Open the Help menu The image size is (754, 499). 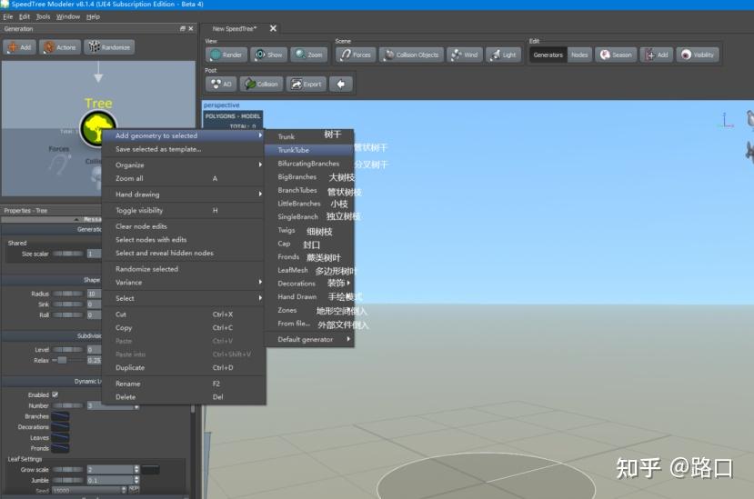[93, 17]
